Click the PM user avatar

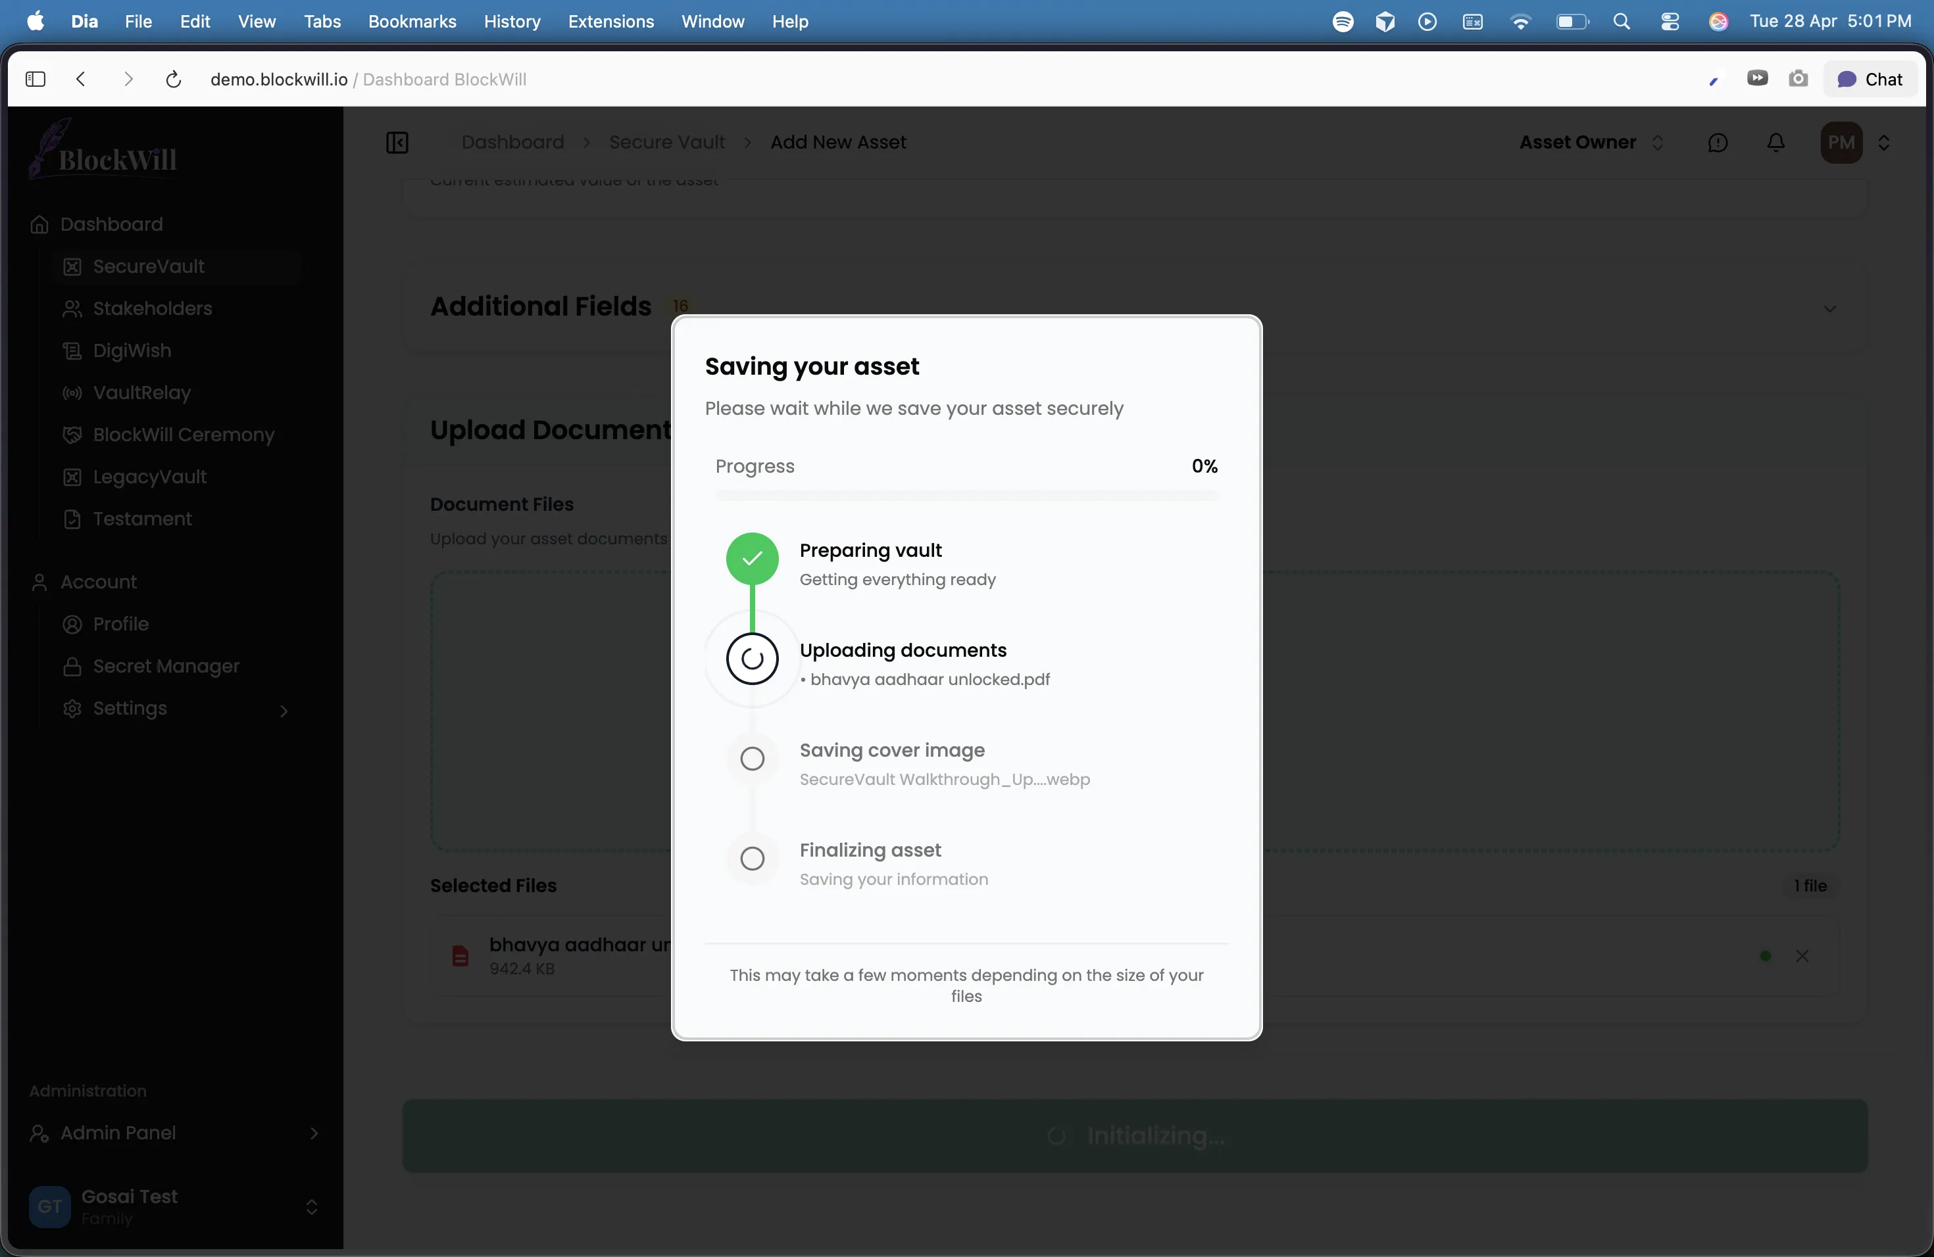tap(1841, 143)
